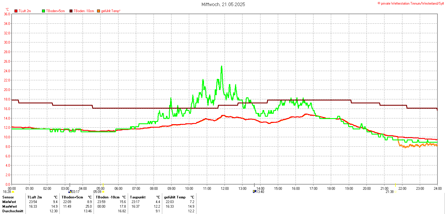Click the moon icon beside 13:40
The image size is (445, 214).
click(254, 192)
